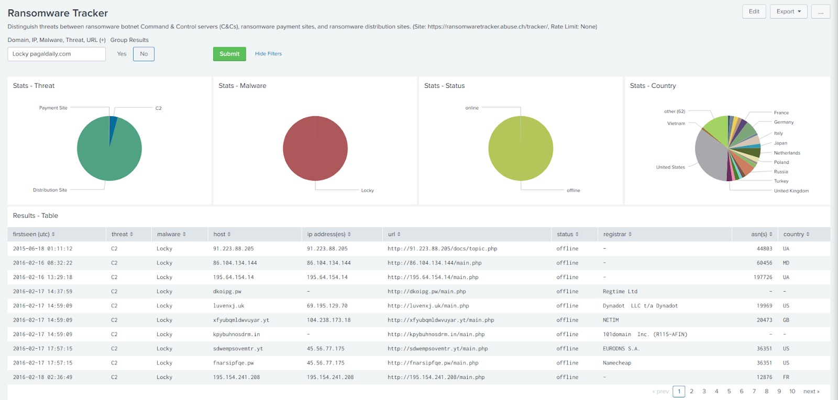Focus the Domain, IP, Malware search field

[x=57, y=54]
